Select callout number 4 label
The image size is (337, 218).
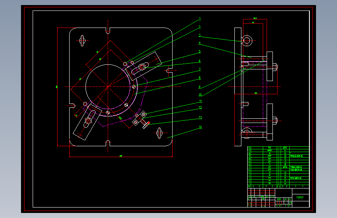[200, 43]
